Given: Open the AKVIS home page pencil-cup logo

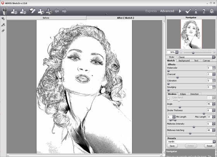Looking at the screenshot, I should point(5,11).
